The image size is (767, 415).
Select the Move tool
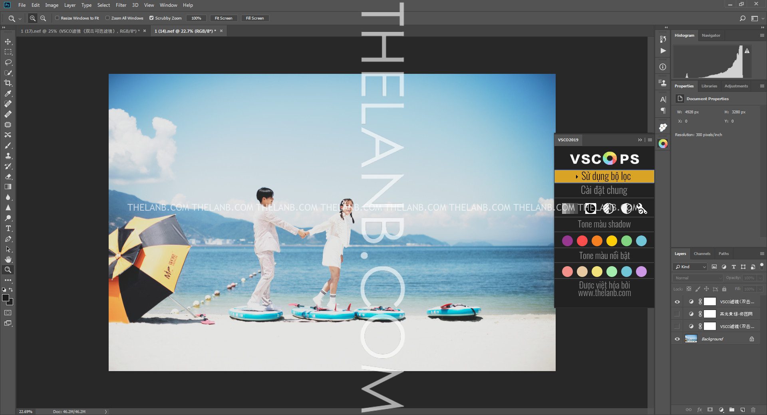coord(8,42)
